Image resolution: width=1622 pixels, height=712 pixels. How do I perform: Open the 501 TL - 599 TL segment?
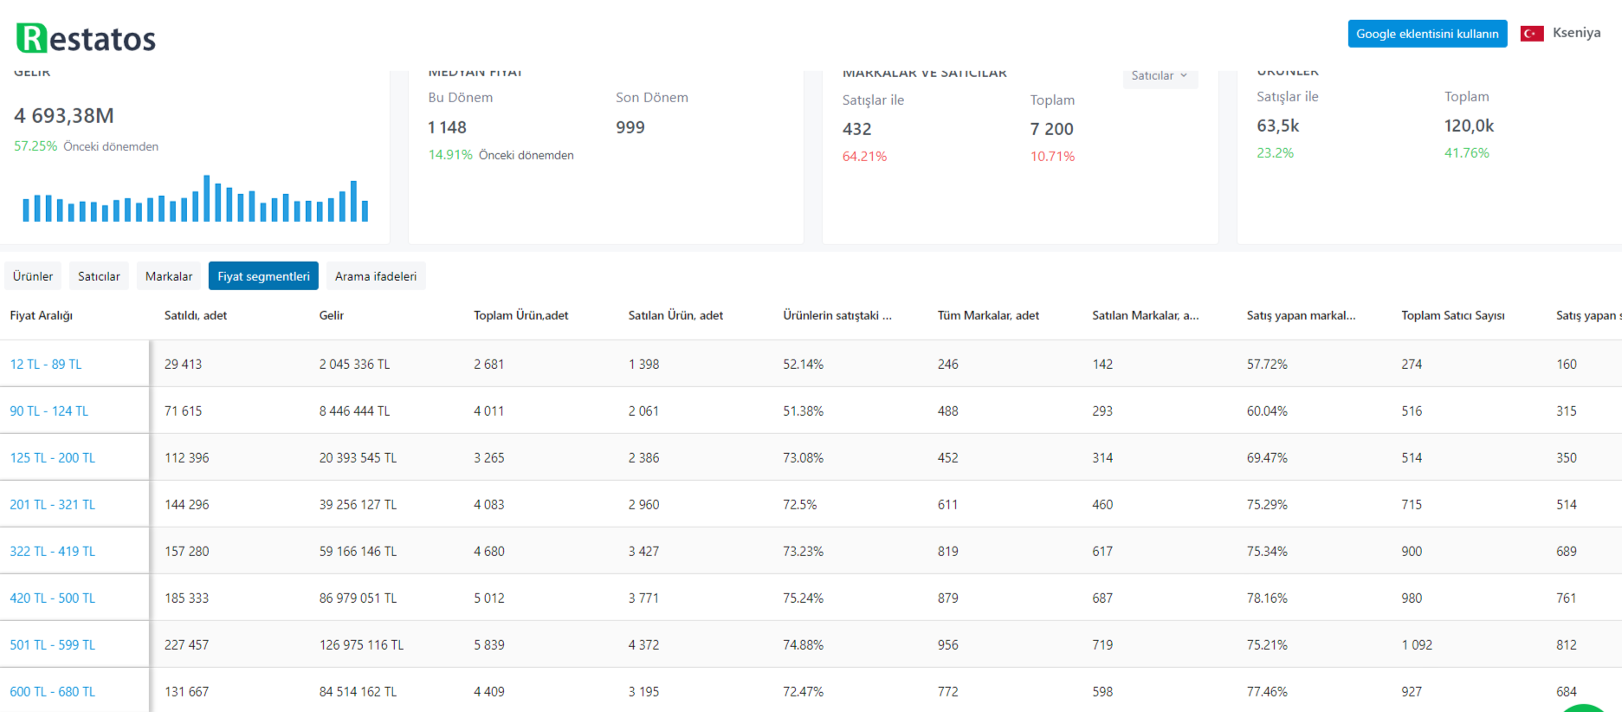point(53,645)
